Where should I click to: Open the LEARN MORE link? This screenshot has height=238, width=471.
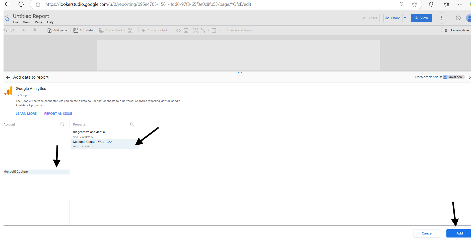point(26,114)
